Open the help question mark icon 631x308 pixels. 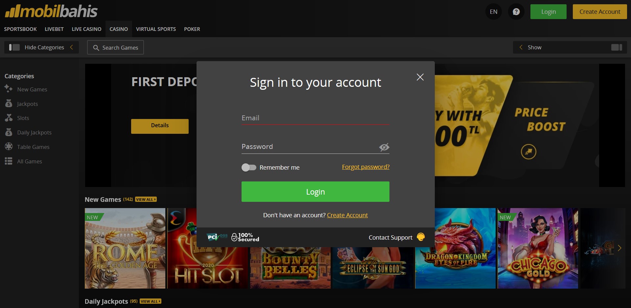516,12
